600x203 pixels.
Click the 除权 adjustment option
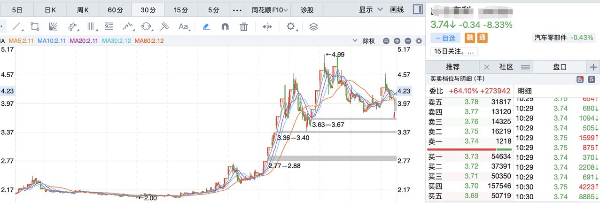[369, 41]
